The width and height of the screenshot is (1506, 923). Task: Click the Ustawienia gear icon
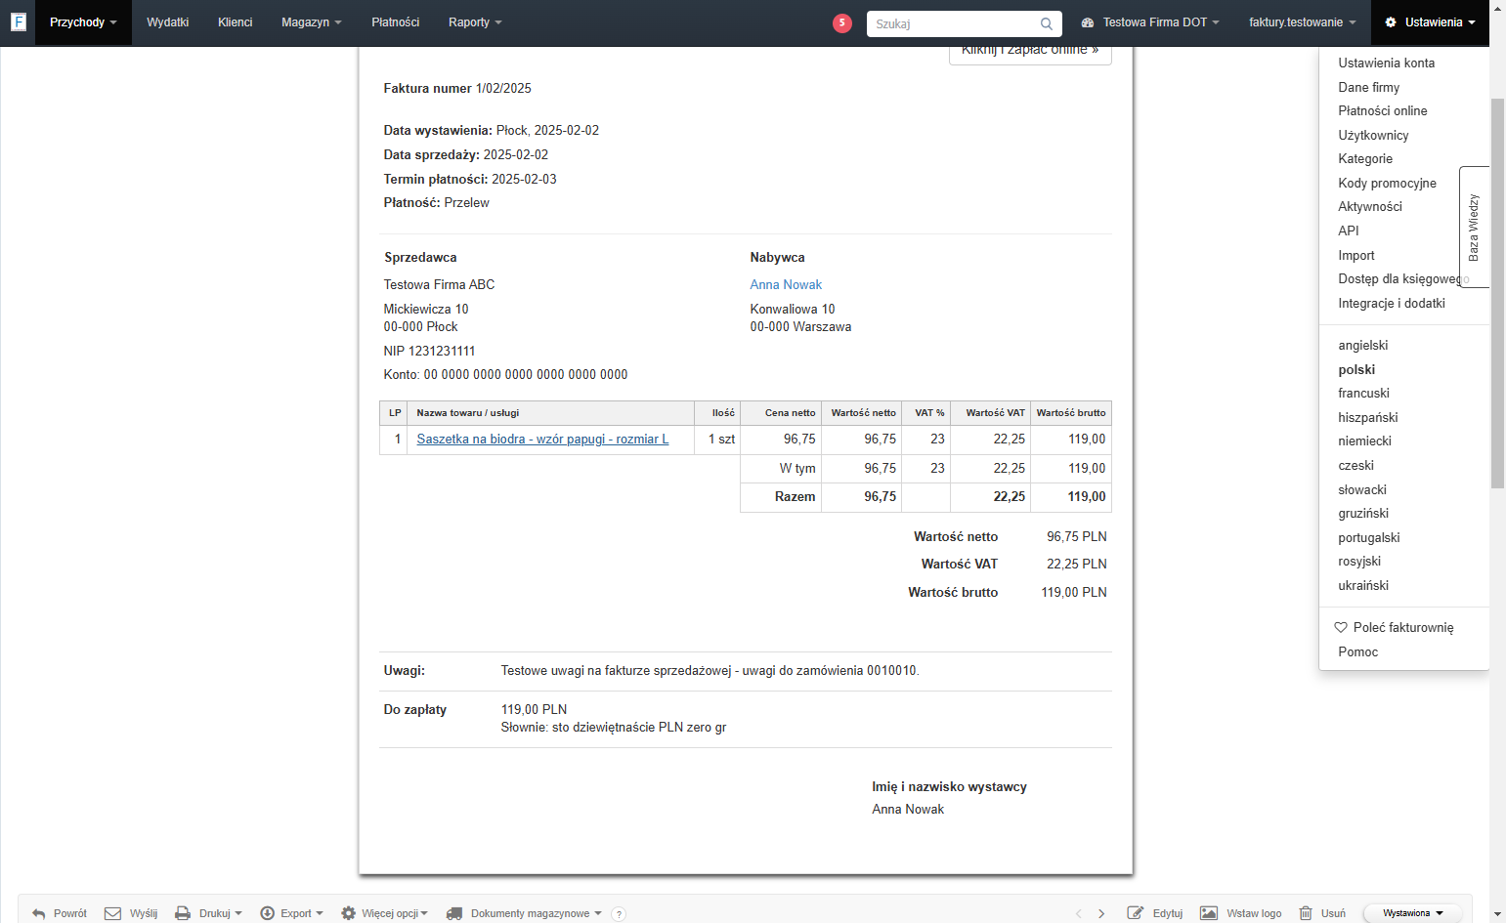(x=1391, y=22)
